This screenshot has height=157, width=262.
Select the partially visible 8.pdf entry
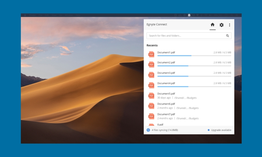(x=160, y=124)
